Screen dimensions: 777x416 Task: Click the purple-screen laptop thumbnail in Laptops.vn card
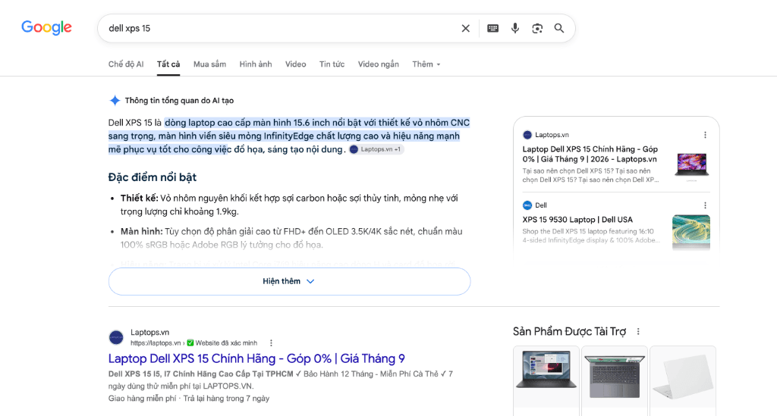coord(691,164)
